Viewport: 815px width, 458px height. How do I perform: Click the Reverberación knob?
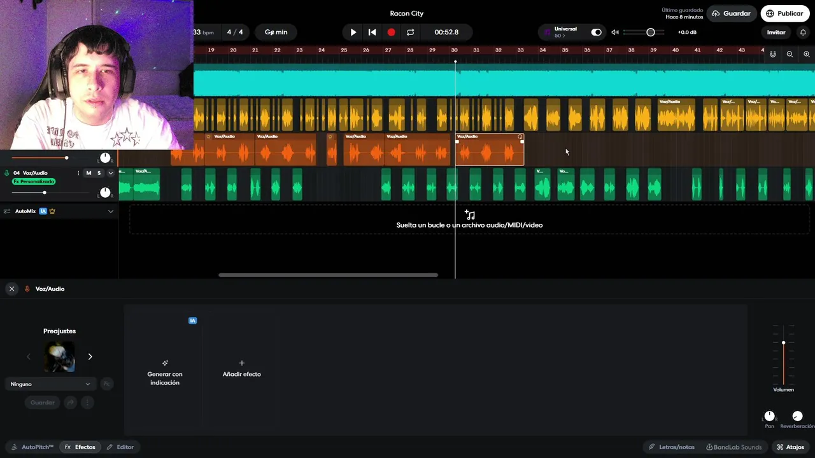797,416
